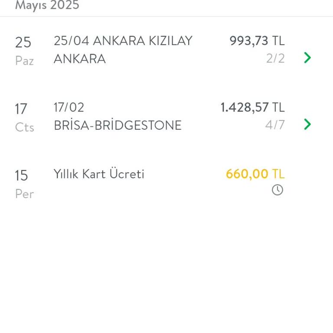Click the yellow 660,00 TL amount

[x=255, y=174]
